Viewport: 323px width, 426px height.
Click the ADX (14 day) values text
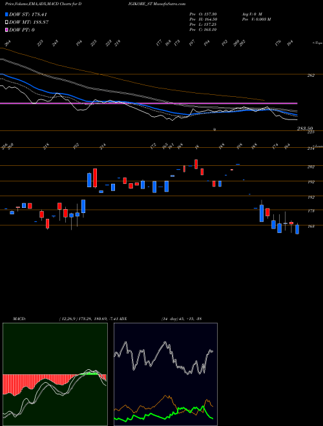click(182, 318)
